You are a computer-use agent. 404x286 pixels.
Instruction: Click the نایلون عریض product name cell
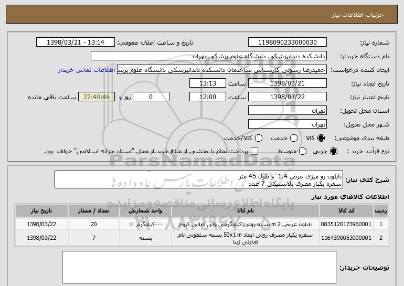(246, 225)
